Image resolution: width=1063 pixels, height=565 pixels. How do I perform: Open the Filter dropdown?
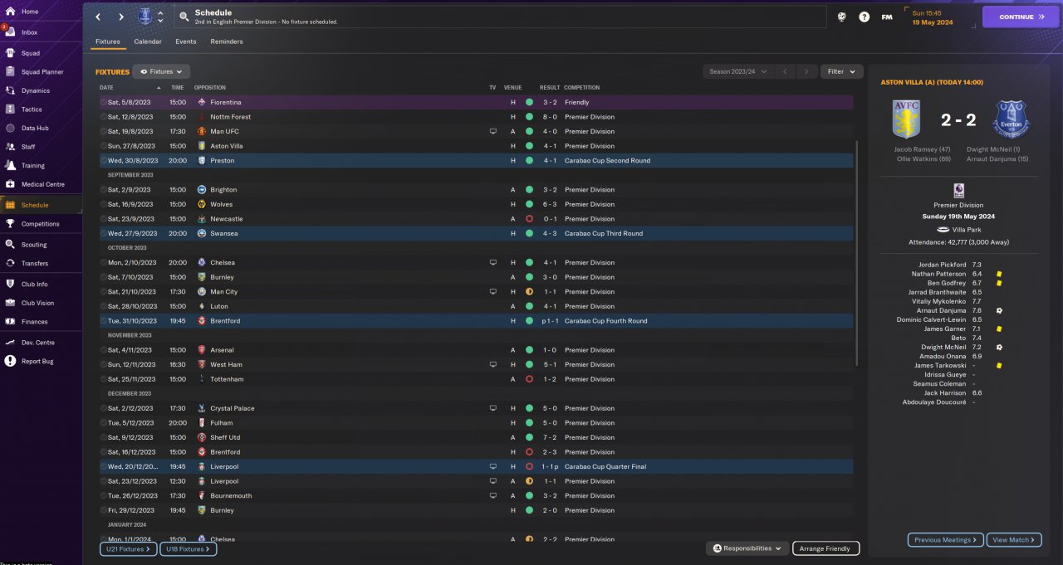tap(841, 72)
